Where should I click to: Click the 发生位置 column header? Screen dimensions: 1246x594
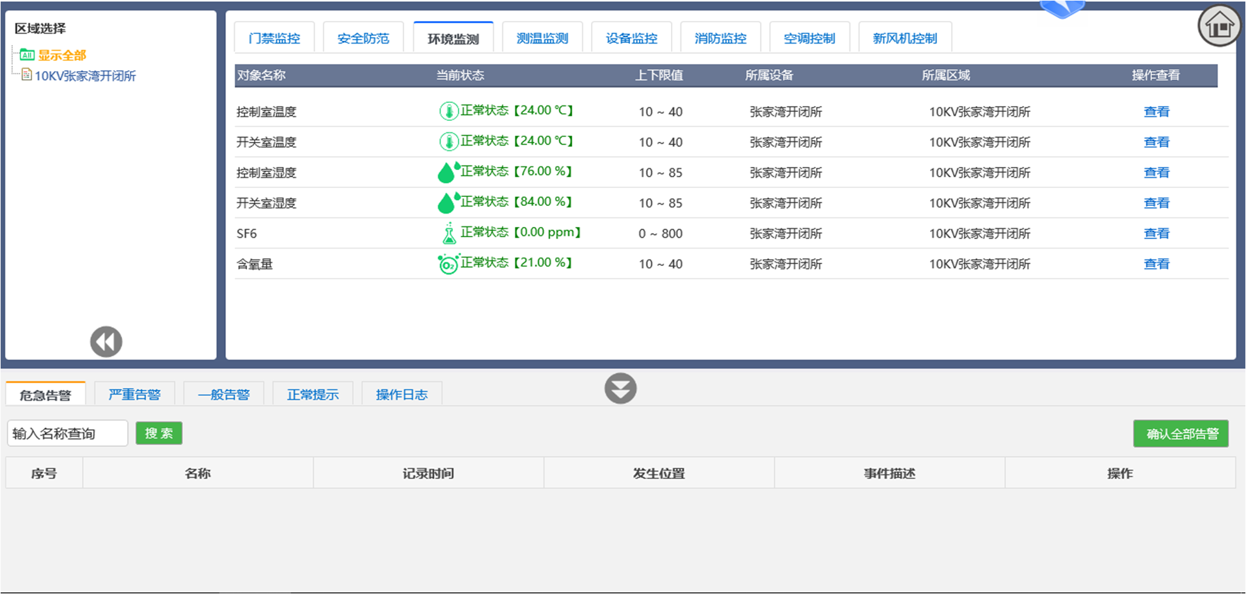659,473
